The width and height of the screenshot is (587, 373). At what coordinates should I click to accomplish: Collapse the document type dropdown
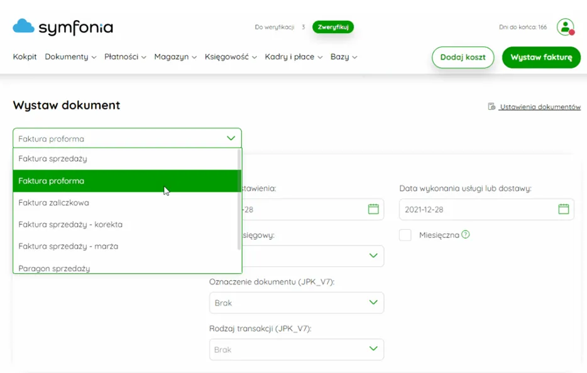pos(230,138)
